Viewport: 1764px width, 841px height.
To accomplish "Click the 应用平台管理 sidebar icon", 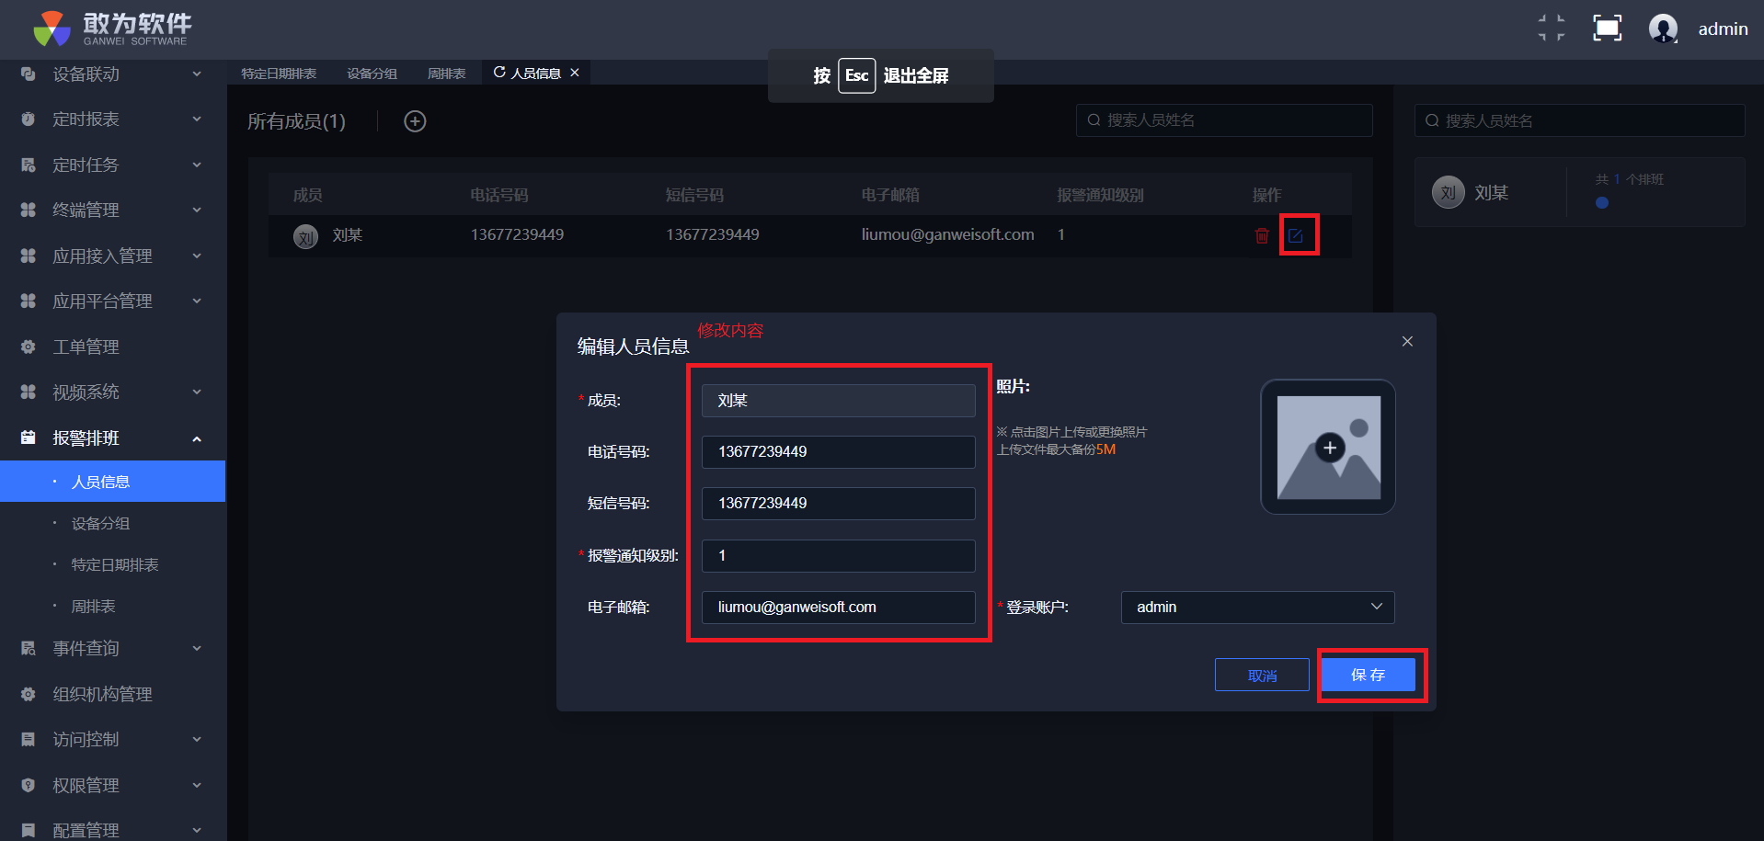I will click(x=29, y=301).
